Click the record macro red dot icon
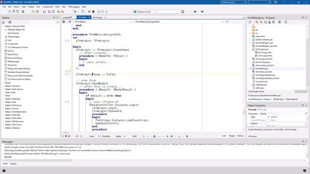 coord(66,136)
